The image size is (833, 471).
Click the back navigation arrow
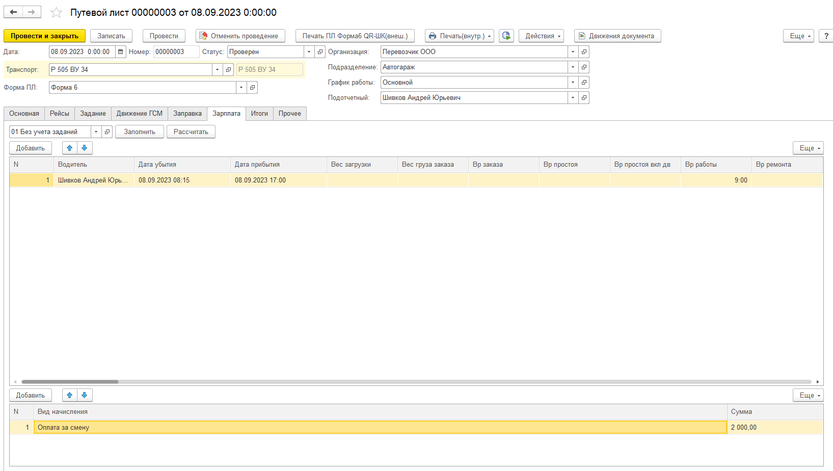coord(13,12)
